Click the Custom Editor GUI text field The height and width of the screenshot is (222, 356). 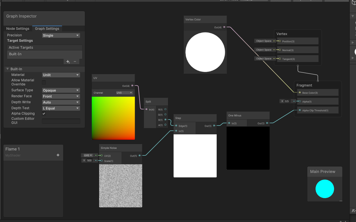(x=61, y=121)
